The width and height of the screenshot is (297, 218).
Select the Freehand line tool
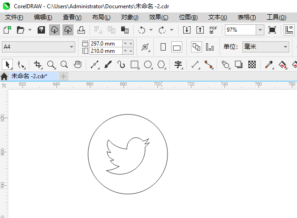[95, 65]
